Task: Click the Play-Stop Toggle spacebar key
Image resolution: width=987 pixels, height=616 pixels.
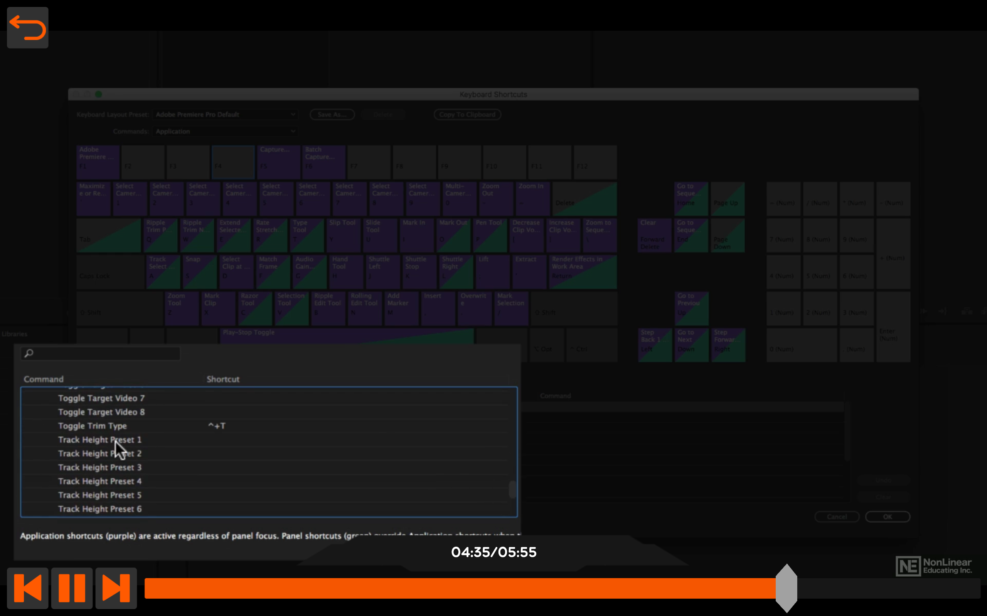Action: click(x=347, y=336)
